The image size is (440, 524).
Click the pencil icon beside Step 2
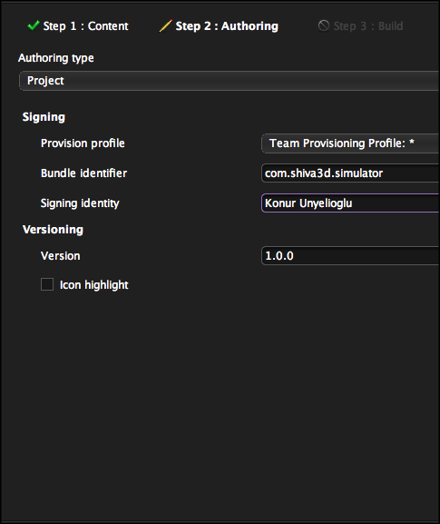coord(165,25)
